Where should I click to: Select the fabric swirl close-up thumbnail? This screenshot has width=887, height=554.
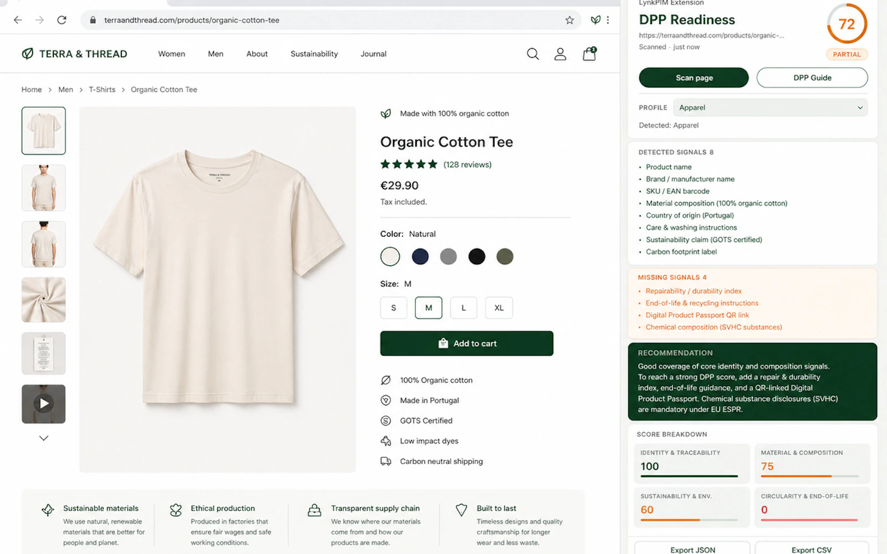(x=44, y=300)
